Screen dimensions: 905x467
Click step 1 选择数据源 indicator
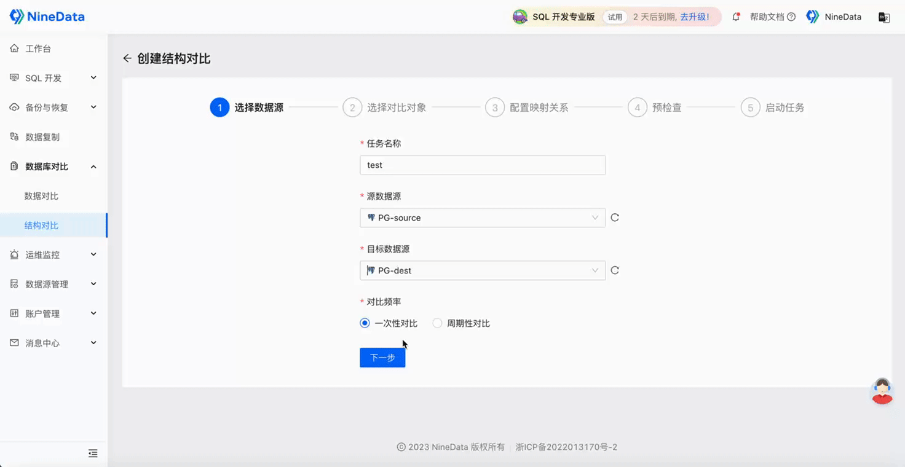[x=247, y=108]
